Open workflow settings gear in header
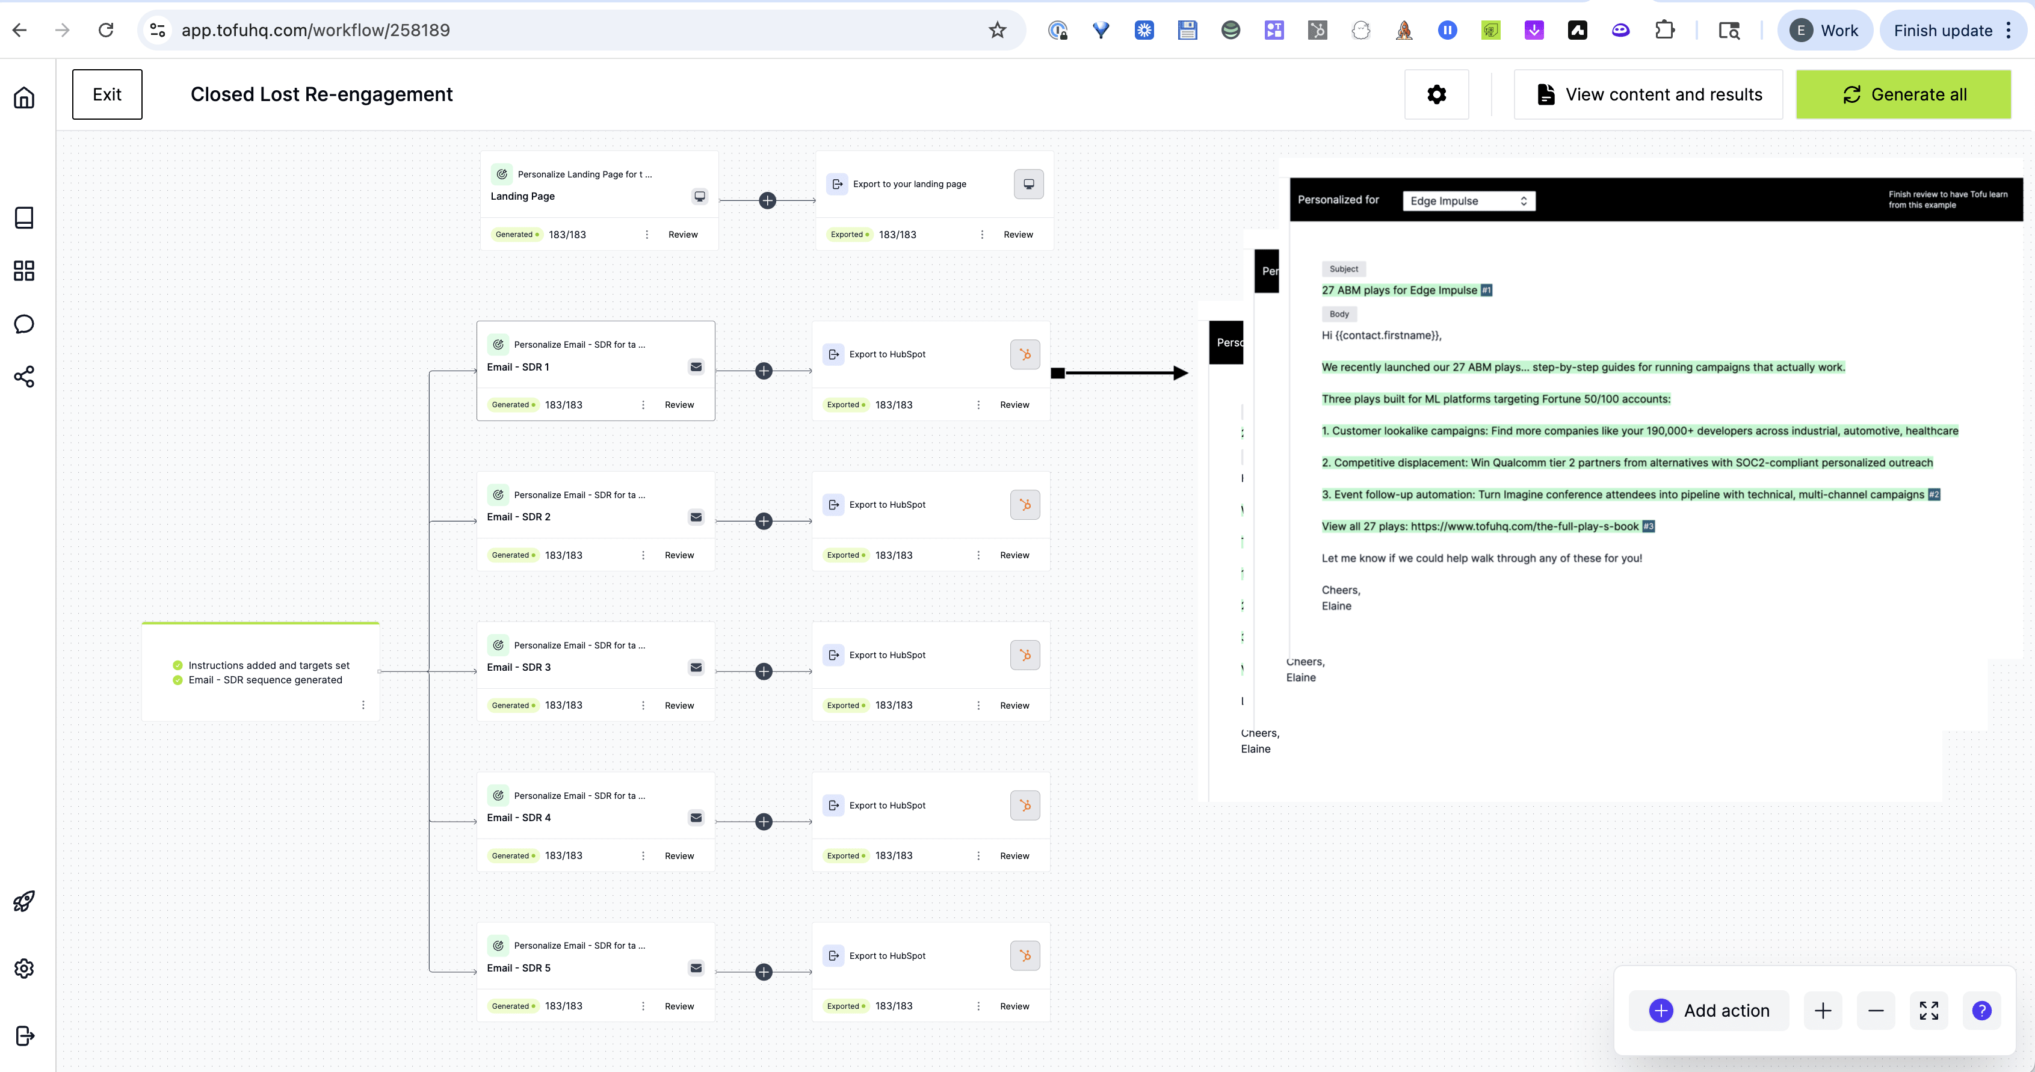The image size is (2035, 1072). click(x=1436, y=95)
